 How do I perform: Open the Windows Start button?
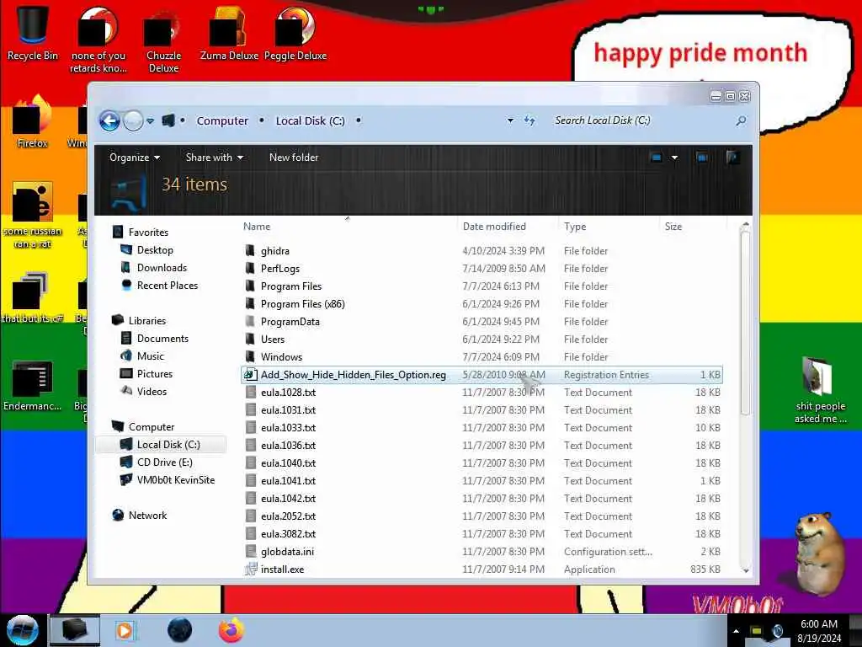click(x=23, y=630)
